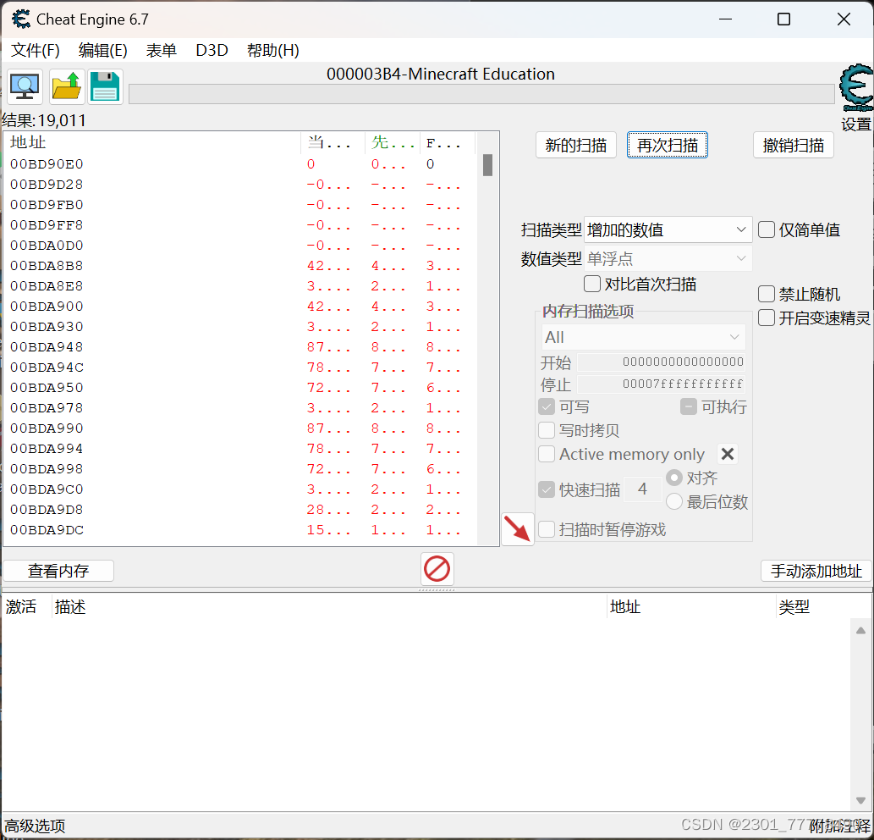Toggle 对比首次扫描 checkbox
The width and height of the screenshot is (874, 840).
[592, 284]
